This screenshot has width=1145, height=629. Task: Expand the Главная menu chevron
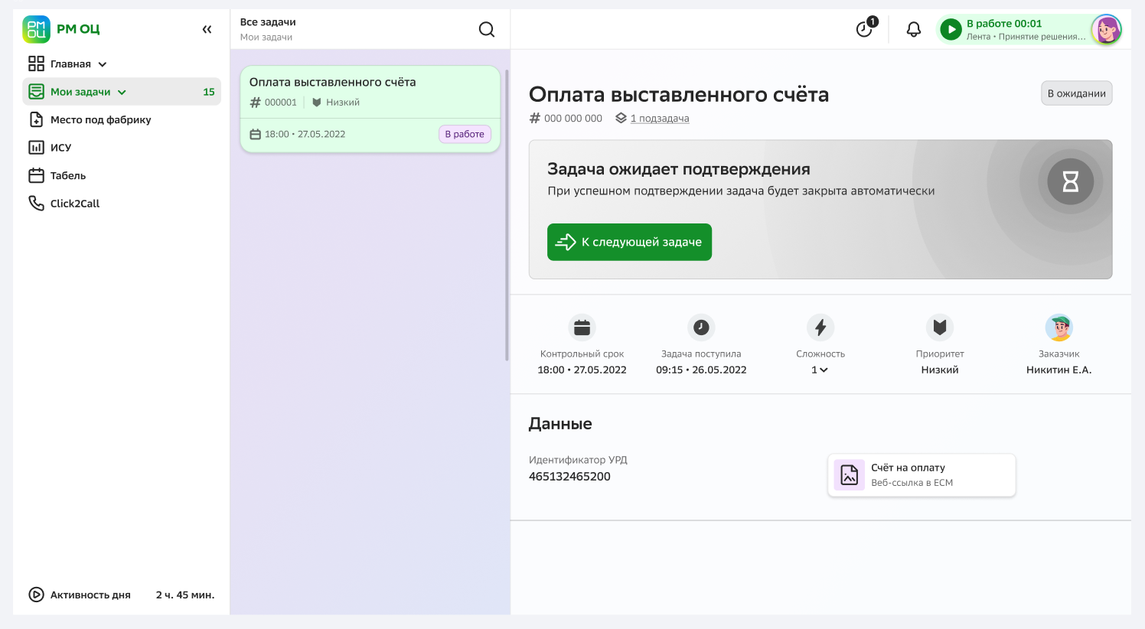click(x=103, y=64)
